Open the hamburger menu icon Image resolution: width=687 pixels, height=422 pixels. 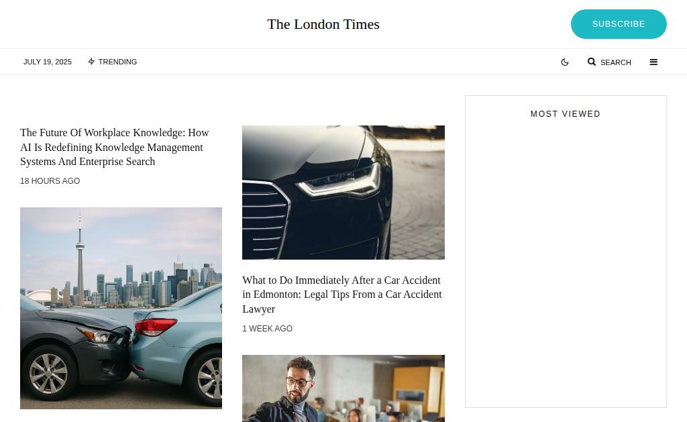653,62
